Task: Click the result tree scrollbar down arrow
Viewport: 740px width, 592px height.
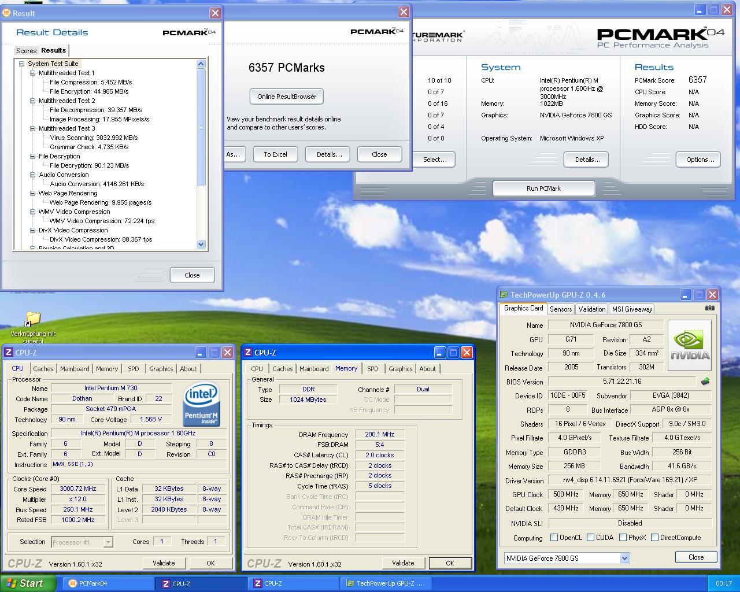Action: tap(201, 245)
